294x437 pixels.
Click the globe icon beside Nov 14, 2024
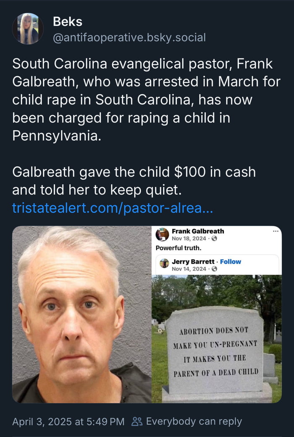[x=214, y=269]
